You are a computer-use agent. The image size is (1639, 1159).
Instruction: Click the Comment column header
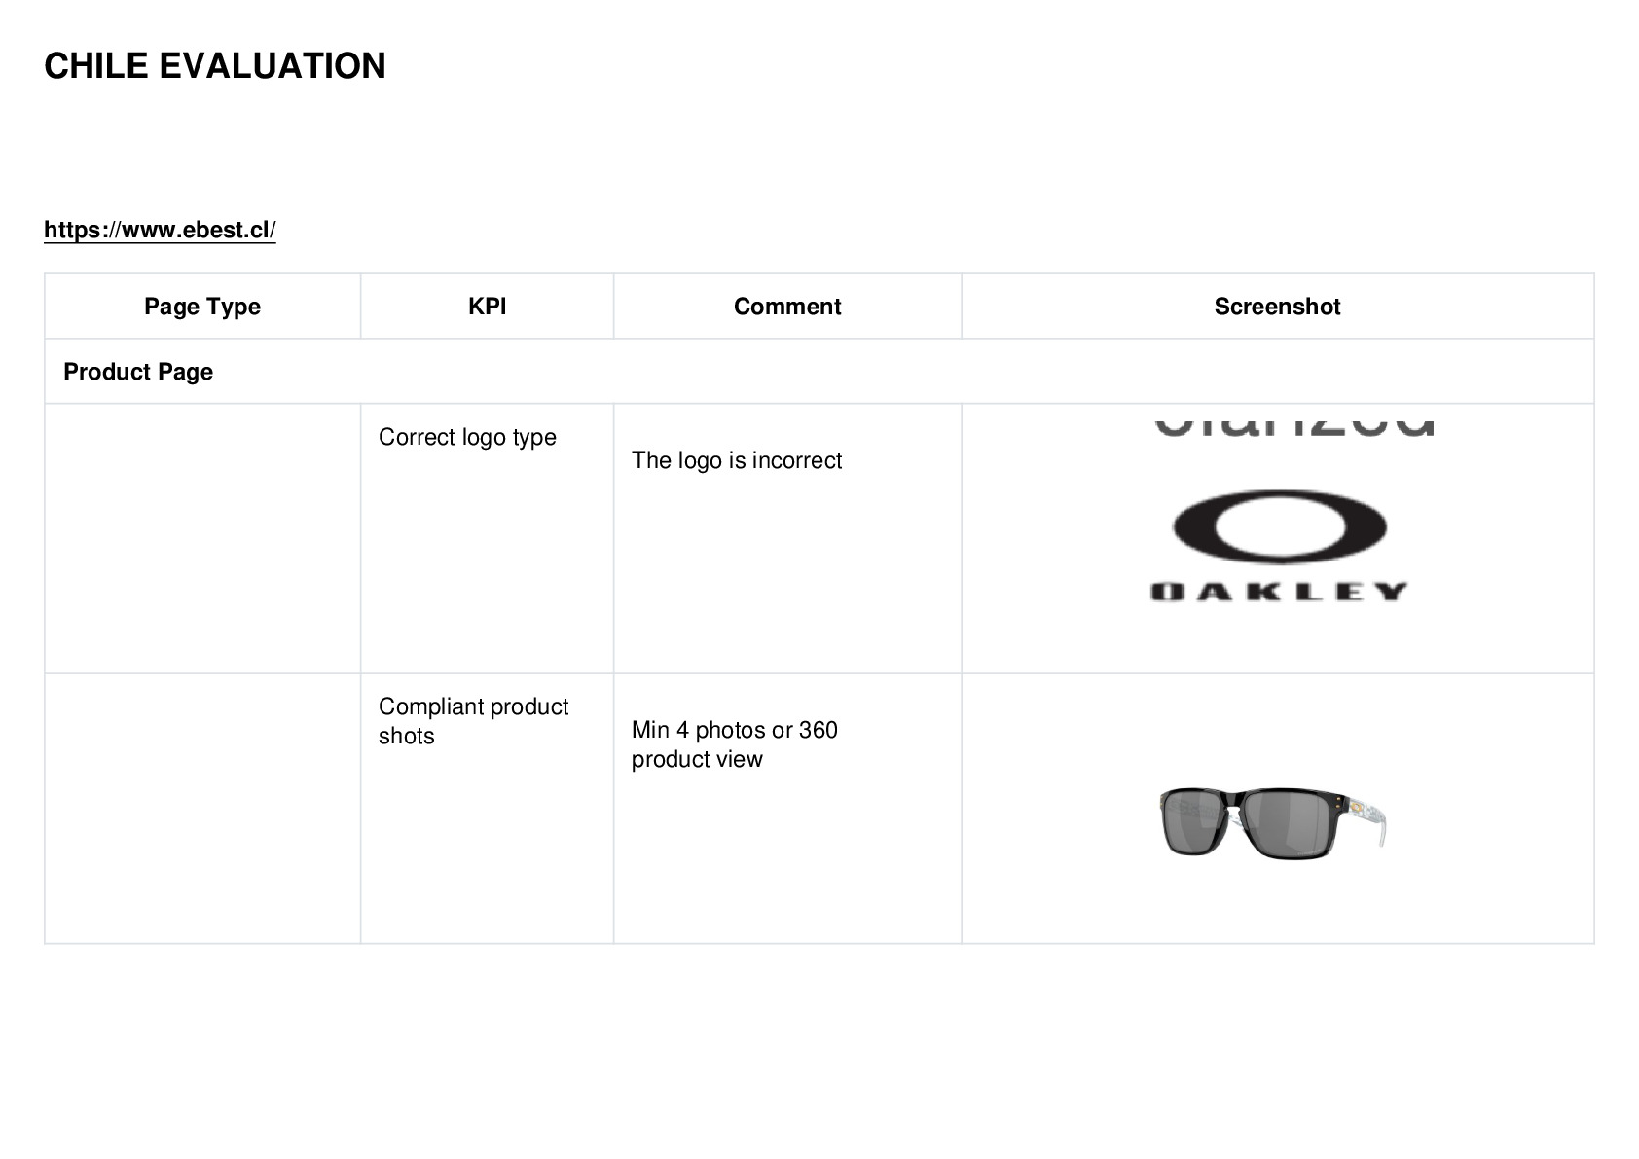pos(787,307)
